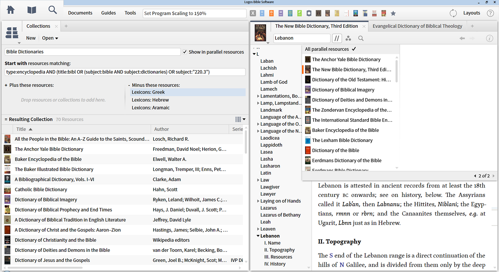499x272 pixels.
Task: Click the N abbreviation link before Galilee
Action: 342,265
